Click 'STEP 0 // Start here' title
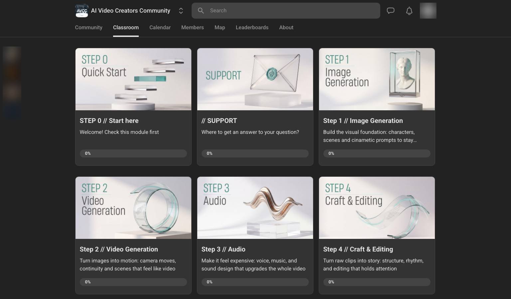The height and width of the screenshot is (299, 511). pos(109,121)
